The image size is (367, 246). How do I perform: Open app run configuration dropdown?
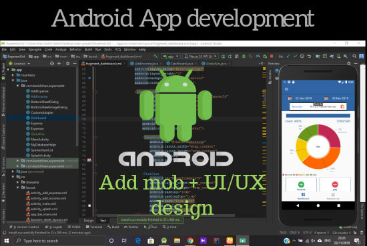pos(171,57)
